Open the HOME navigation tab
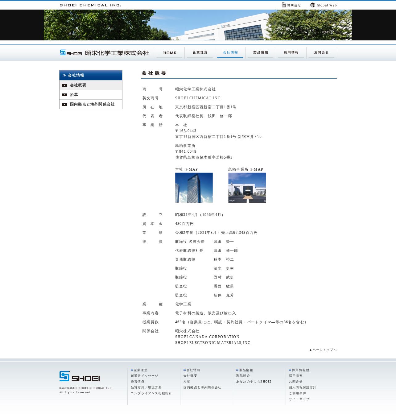Viewport: 396px width, 414px height. pos(170,53)
